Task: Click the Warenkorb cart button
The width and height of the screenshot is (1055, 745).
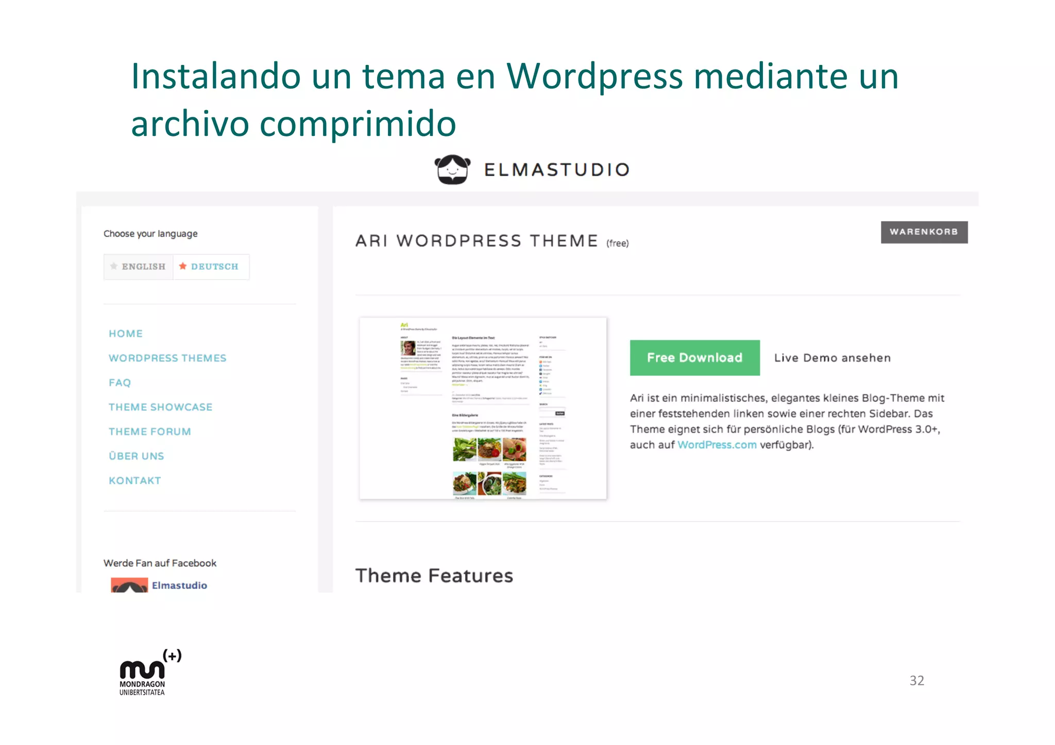Action: point(924,232)
